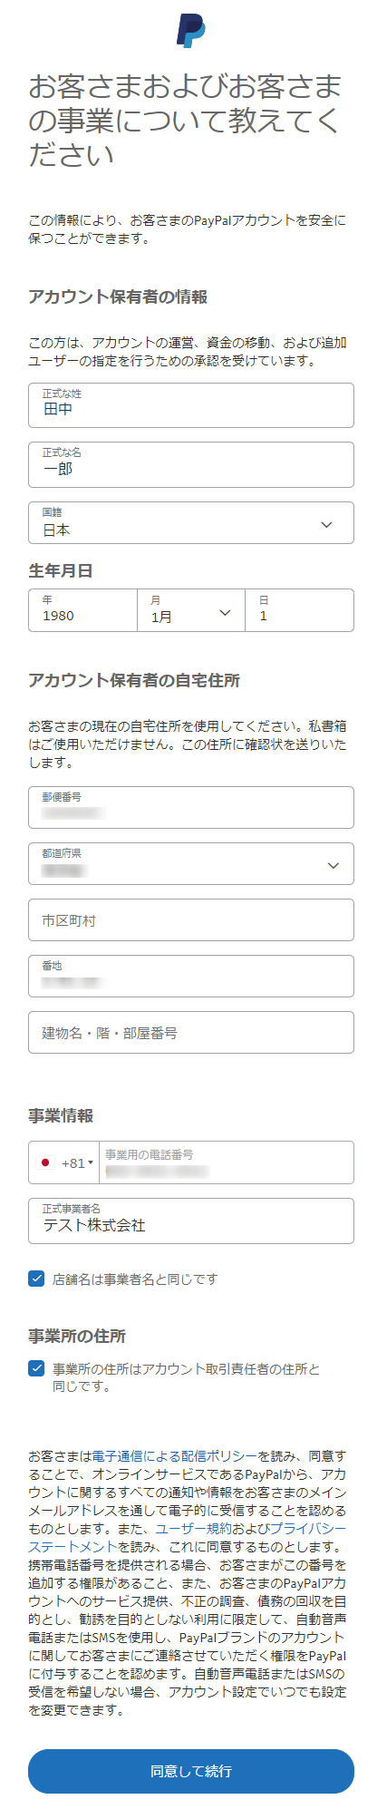This screenshot has height=1809, width=377.
Task: Click the PayPal logo at top
Action: pyautogui.click(x=190, y=31)
